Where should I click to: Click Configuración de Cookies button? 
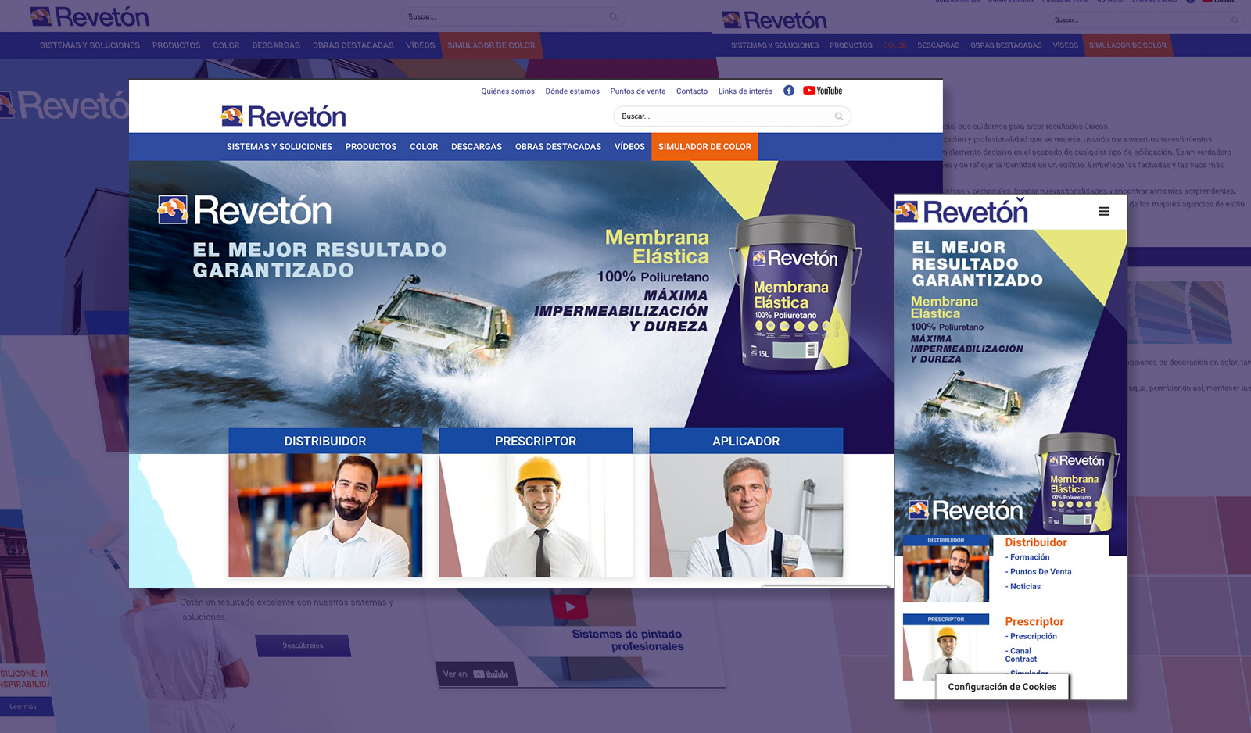point(1002,687)
